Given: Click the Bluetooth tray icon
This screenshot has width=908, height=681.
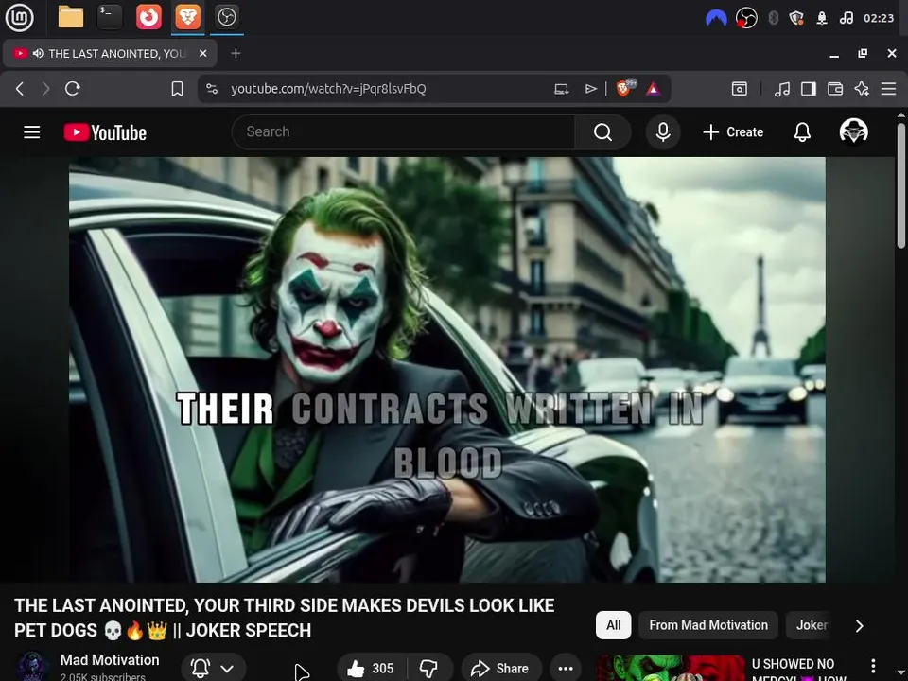Looking at the screenshot, I should 773,18.
